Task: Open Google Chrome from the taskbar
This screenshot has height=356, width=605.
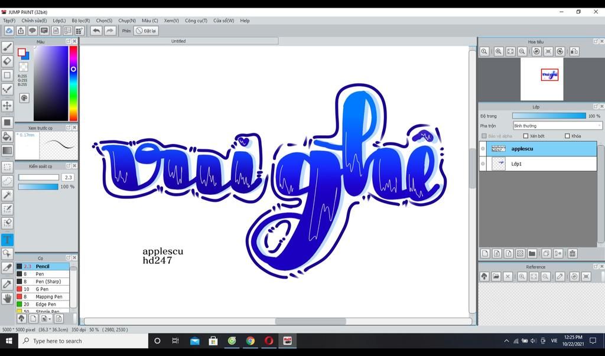Action: tap(251, 341)
